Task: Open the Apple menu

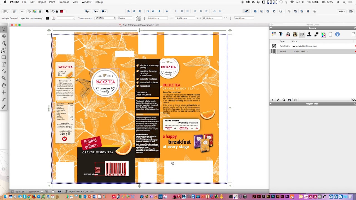Action: click(5, 2)
